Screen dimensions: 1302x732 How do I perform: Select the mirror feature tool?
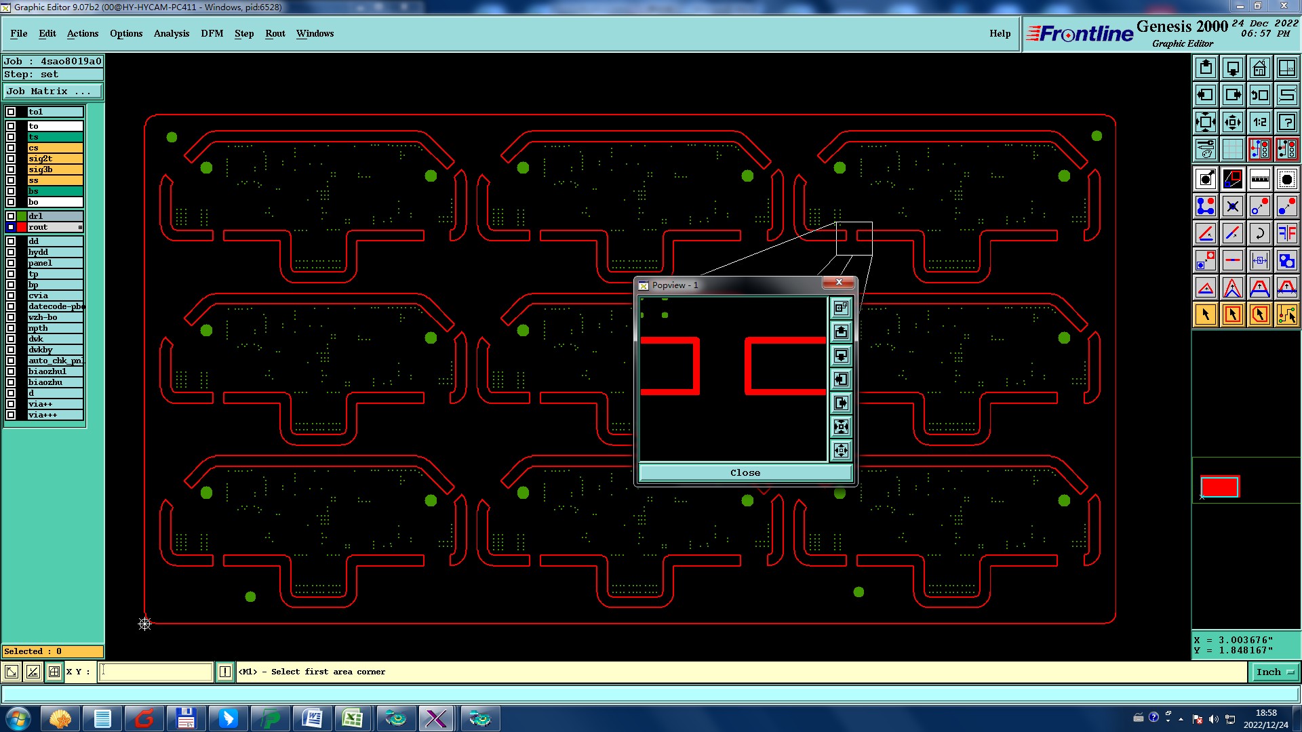[x=1286, y=234]
